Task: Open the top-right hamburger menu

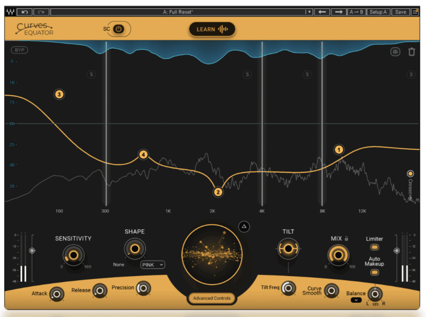Action: click(x=415, y=12)
